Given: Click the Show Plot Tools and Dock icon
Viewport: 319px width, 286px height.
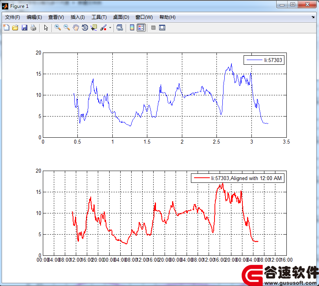Looking at the screenshot, I should 162,27.
